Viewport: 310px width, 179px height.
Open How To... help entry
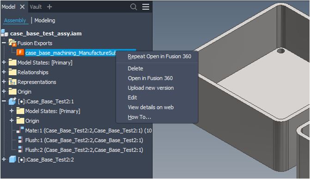157,117
